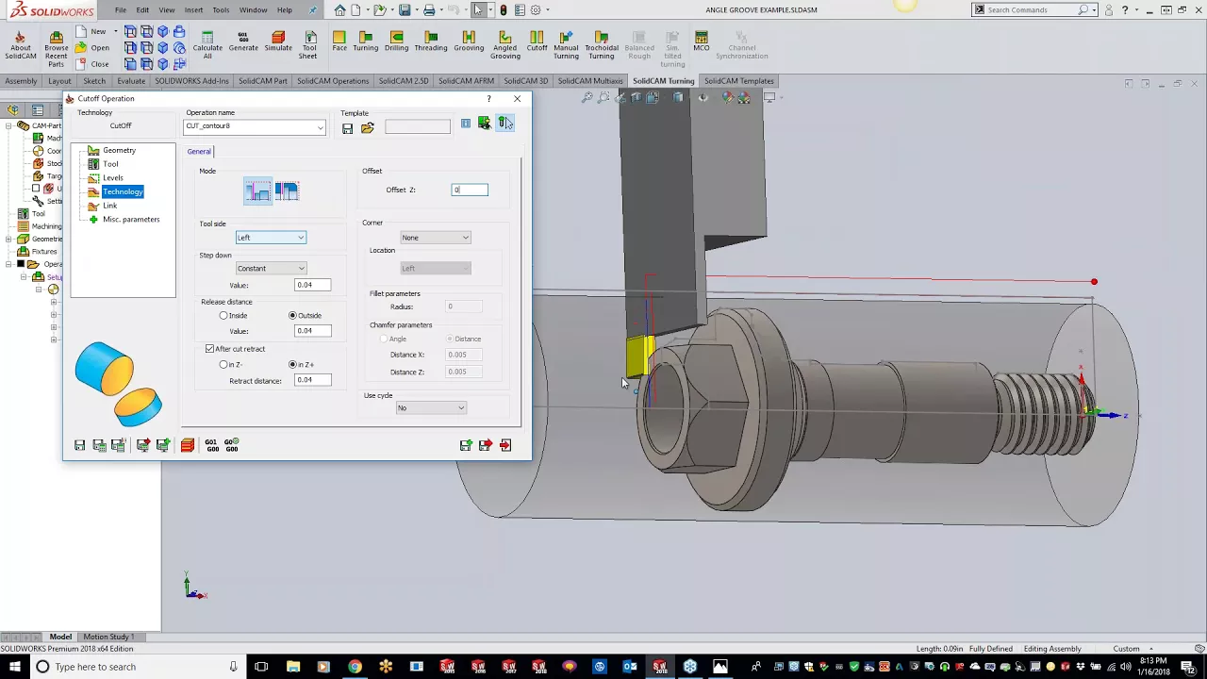
Task: Select the Trochoidal Turning operation
Action: tap(602, 44)
